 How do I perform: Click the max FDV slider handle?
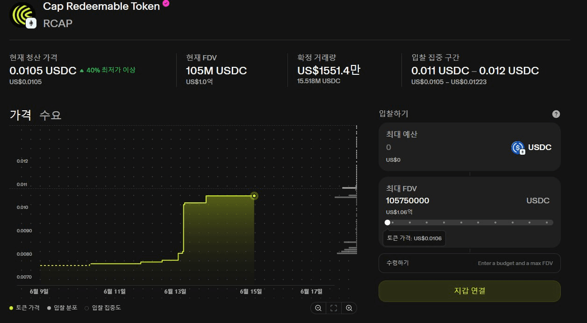tap(387, 223)
